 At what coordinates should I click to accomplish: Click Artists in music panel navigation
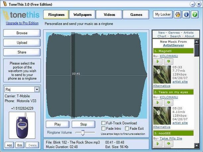coord(188,32)
